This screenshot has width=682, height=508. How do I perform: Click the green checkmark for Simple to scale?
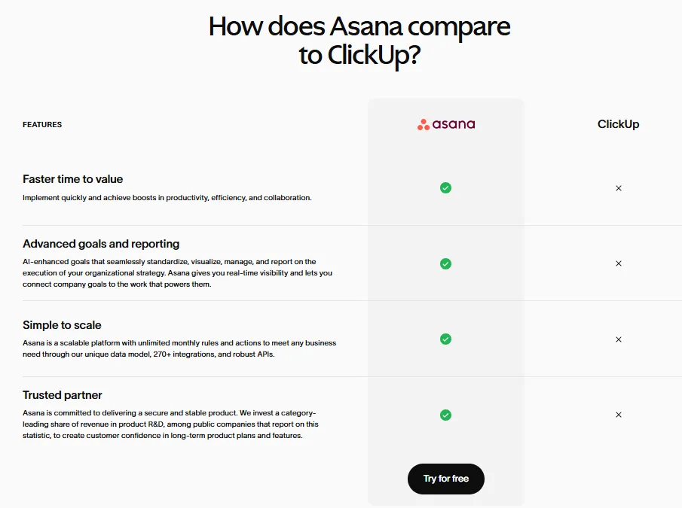445,339
